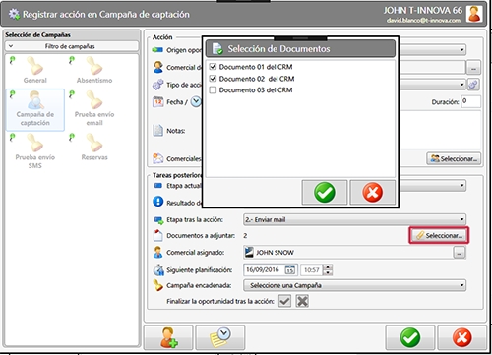Set finalize opportunity to yes check
This screenshot has height=355, width=492.
click(x=284, y=301)
